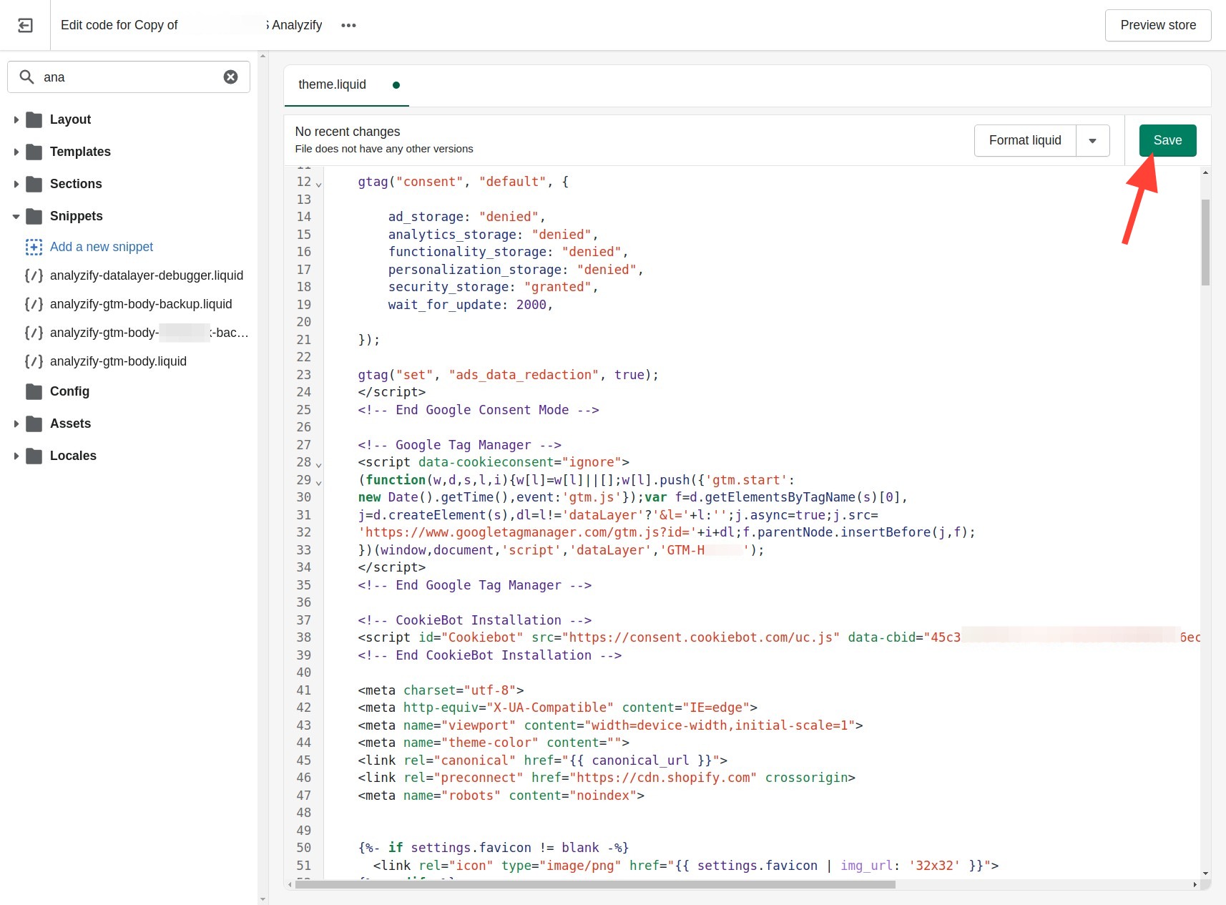Click the Snippets folder icon

pyautogui.click(x=34, y=216)
